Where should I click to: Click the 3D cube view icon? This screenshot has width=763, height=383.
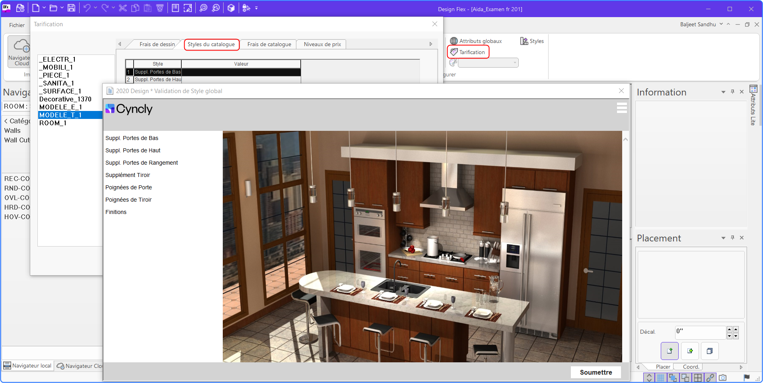pos(231,8)
